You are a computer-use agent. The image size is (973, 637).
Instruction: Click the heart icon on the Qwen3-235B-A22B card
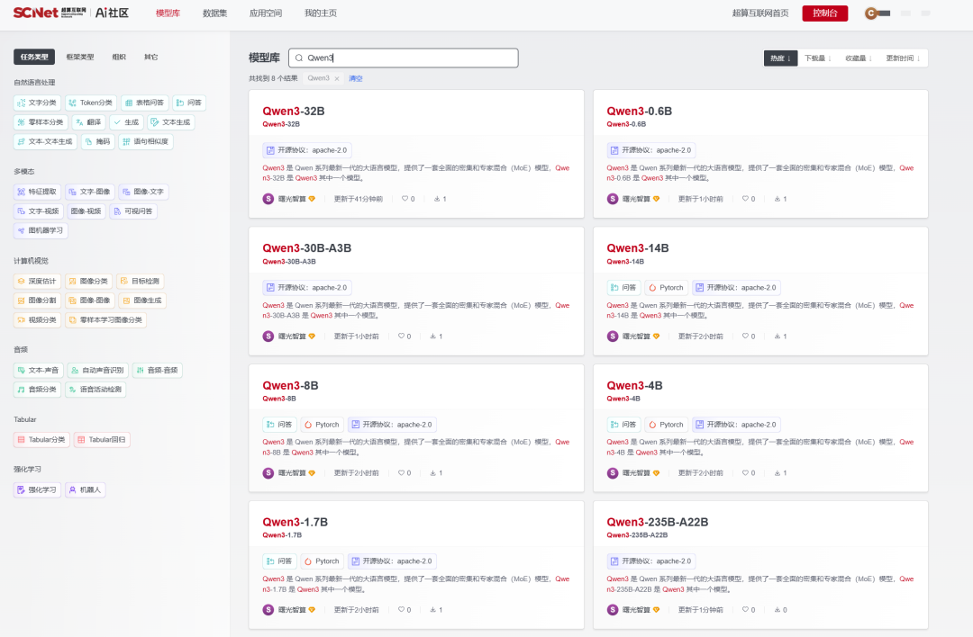coord(745,610)
